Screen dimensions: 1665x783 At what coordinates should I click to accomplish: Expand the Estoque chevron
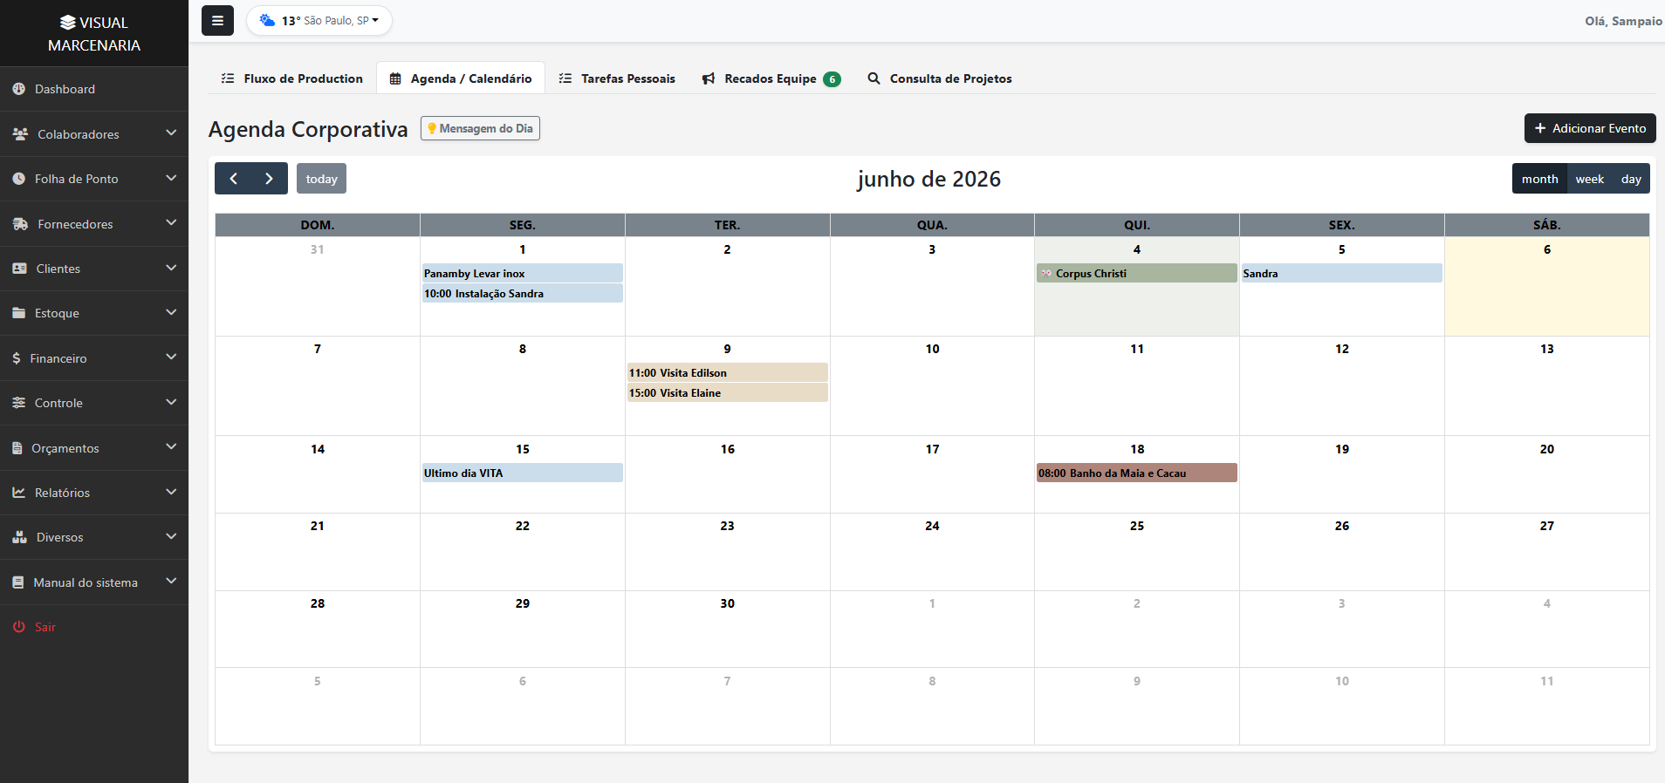[171, 312]
